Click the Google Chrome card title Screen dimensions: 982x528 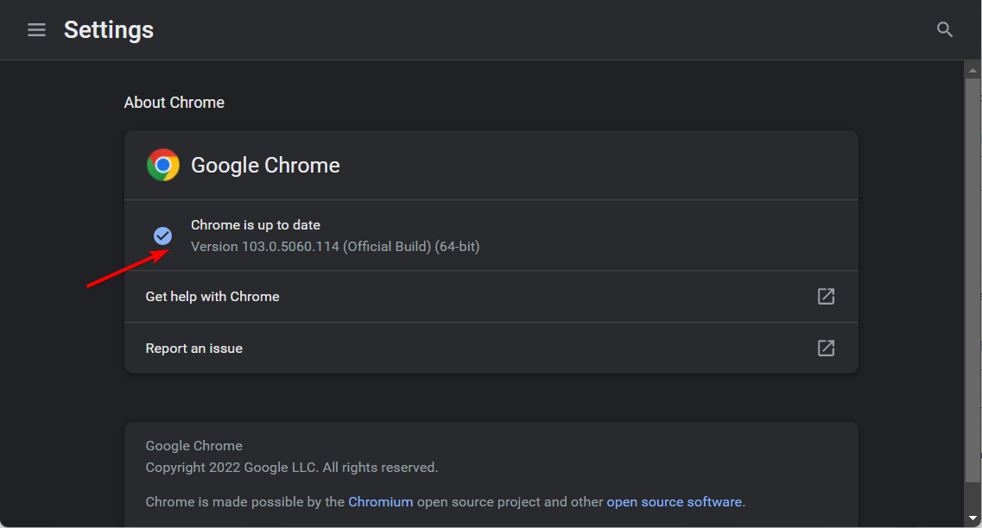tap(265, 165)
